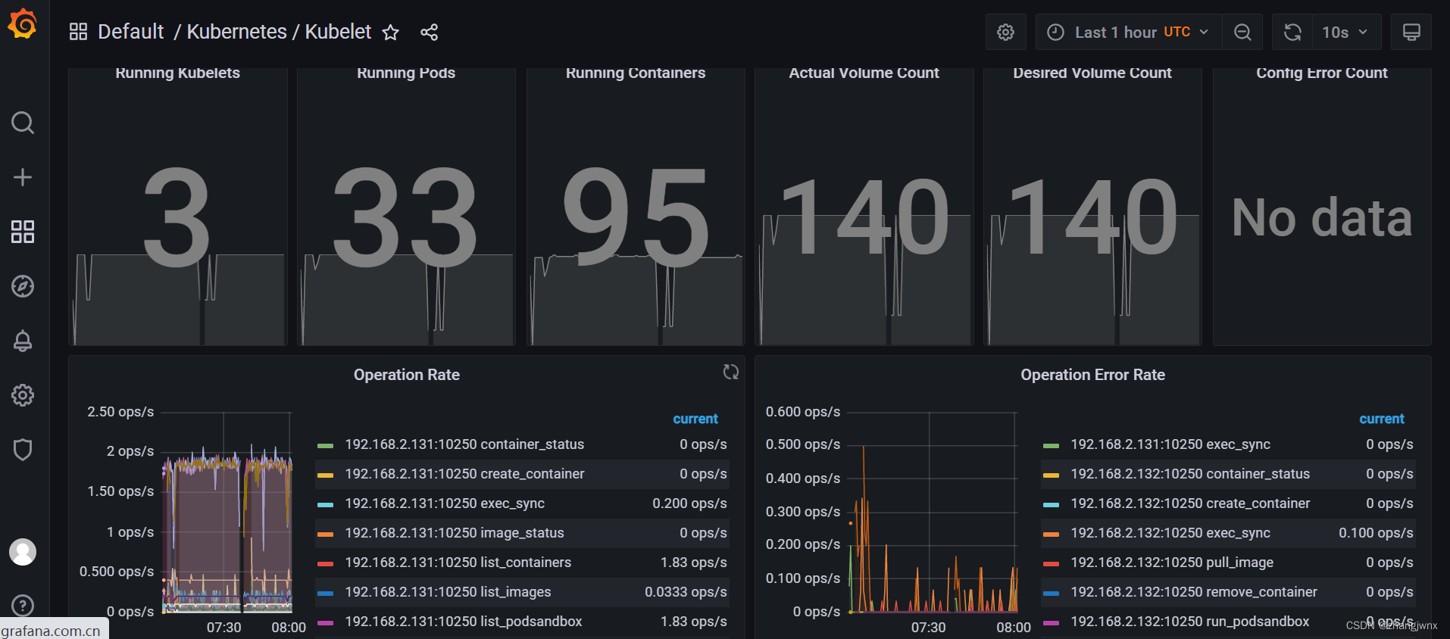The width and height of the screenshot is (1450, 639).
Task: Open the user profile avatar
Action: pyautogui.click(x=23, y=552)
